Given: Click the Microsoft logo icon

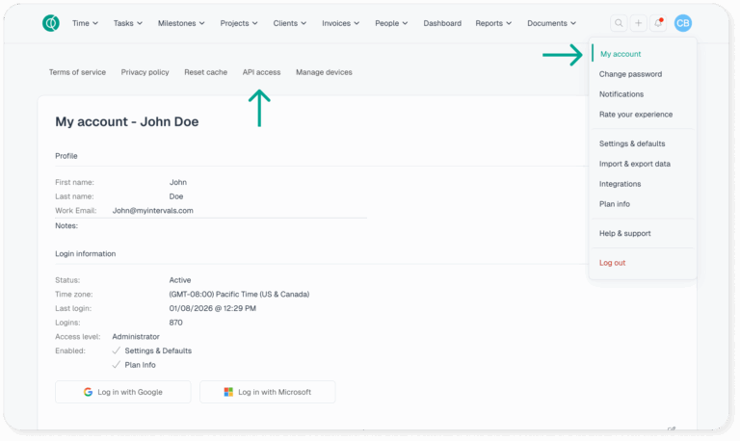Looking at the screenshot, I should [228, 392].
